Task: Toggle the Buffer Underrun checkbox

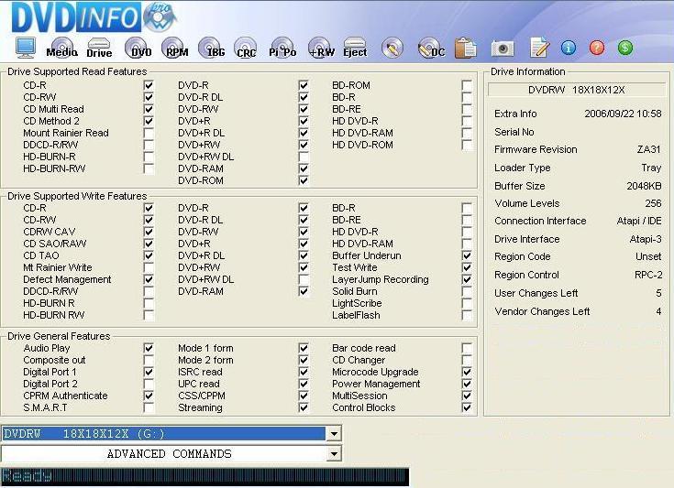Action: click(x=467, y=255)
